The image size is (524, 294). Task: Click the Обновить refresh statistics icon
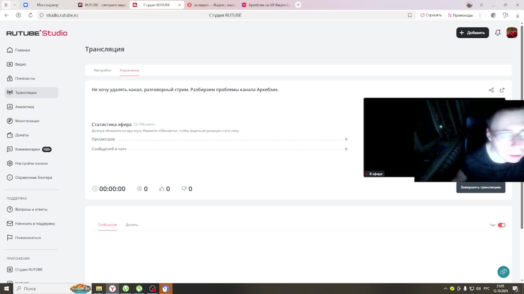click(136, 124)
